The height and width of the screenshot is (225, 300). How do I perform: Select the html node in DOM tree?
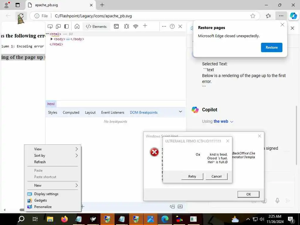click(55, 34)
